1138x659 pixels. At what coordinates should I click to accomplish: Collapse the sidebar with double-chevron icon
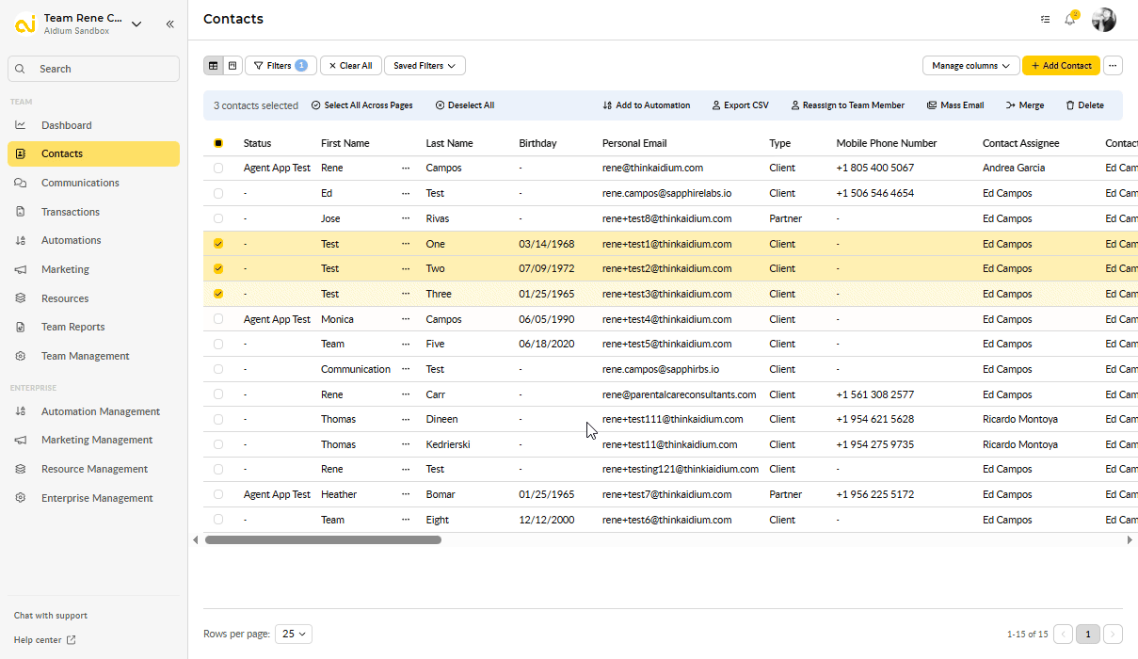coord(170,24)
